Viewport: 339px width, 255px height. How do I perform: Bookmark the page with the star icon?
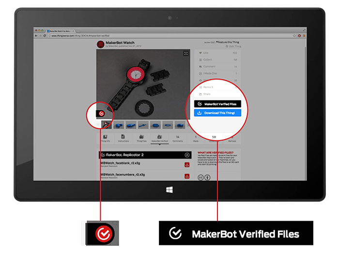pos(294,36)
